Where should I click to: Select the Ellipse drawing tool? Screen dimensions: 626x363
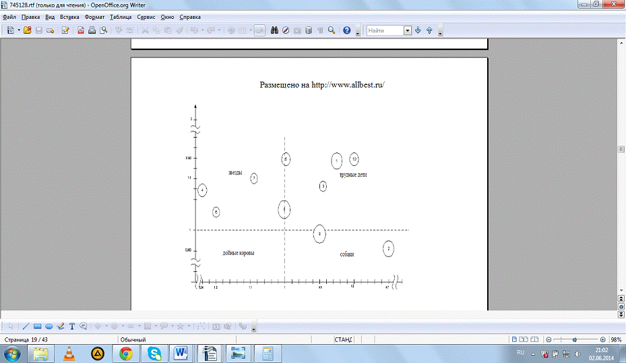pyautogui.click(x=49, y=325)
